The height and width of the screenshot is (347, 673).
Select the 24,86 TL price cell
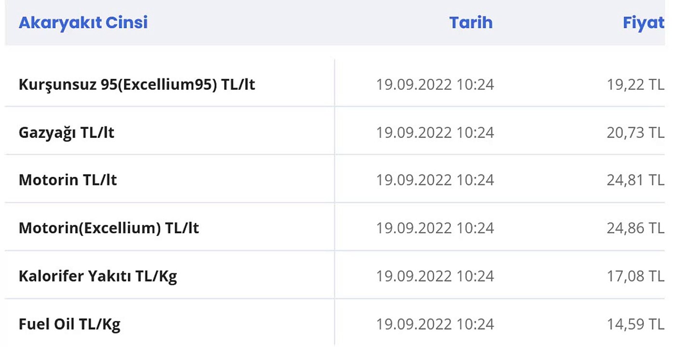pos(635,227)
